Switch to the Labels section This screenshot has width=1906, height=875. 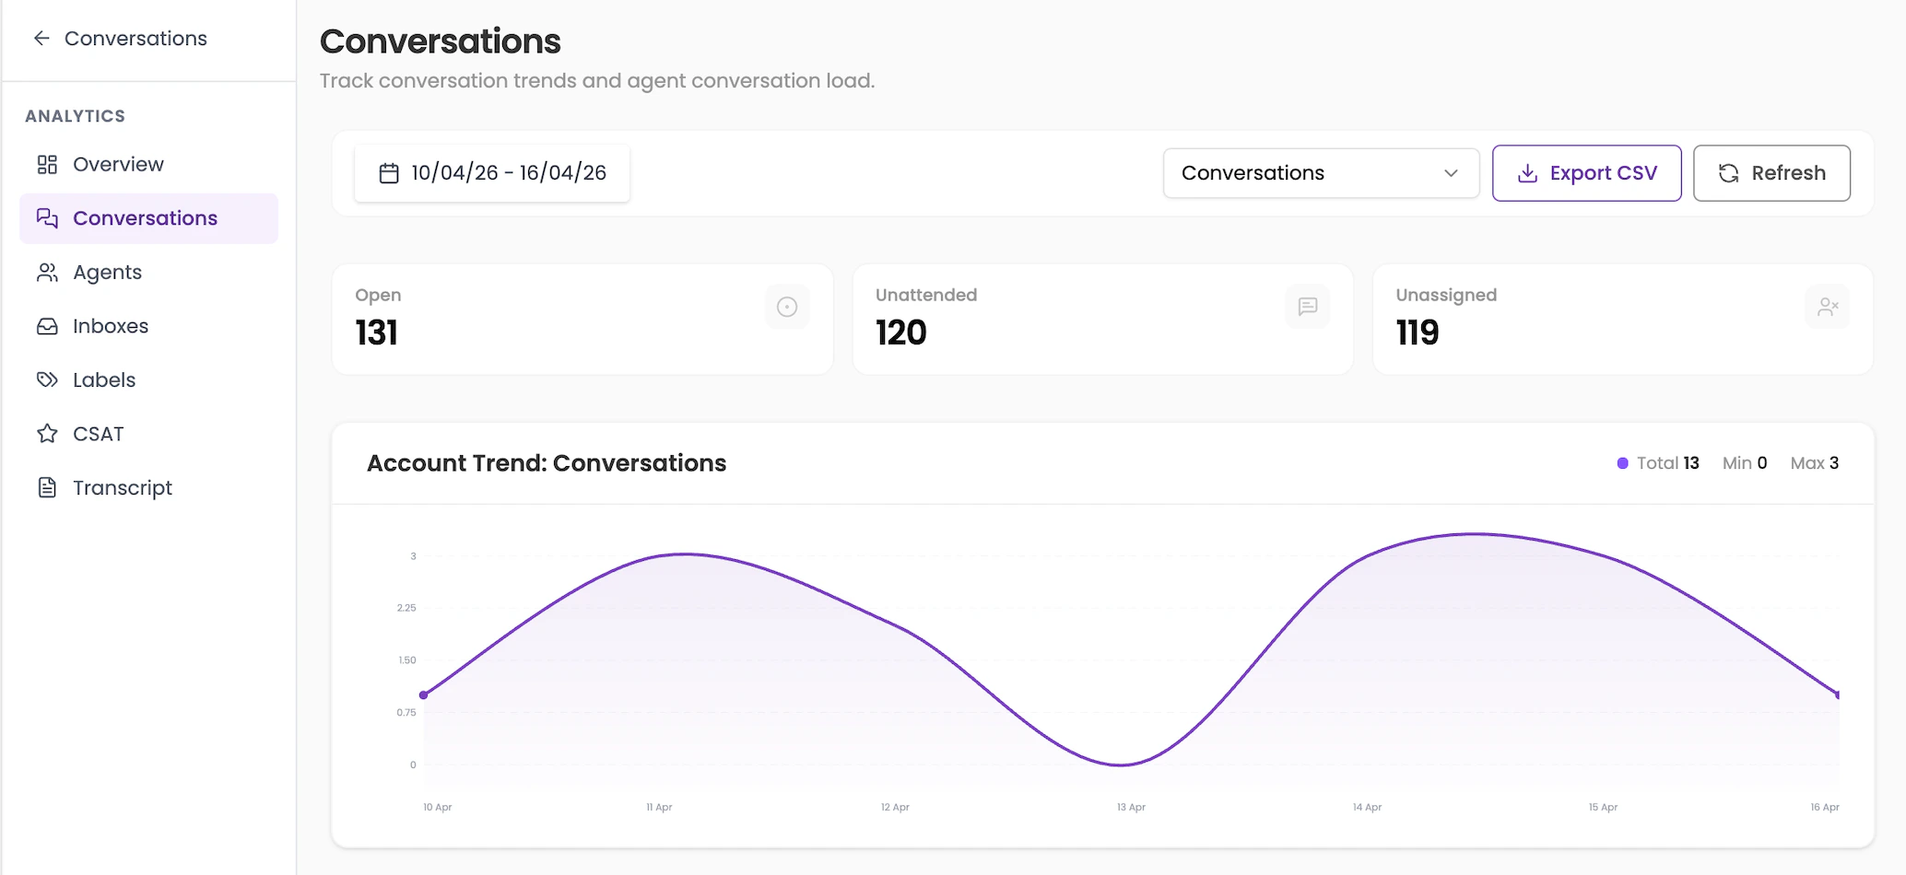103,379
